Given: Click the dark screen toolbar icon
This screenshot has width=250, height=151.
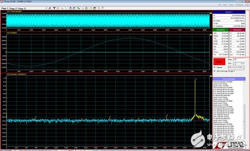Looking at the screenshot, I should click(x=95, y=8).
